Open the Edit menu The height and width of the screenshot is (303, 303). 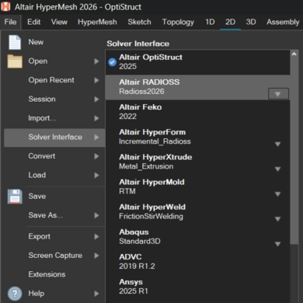(x=34, y=23)
